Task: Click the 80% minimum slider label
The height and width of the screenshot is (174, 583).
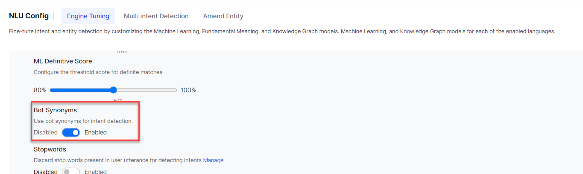Action: pyautogui.click(x=40, y=90)
